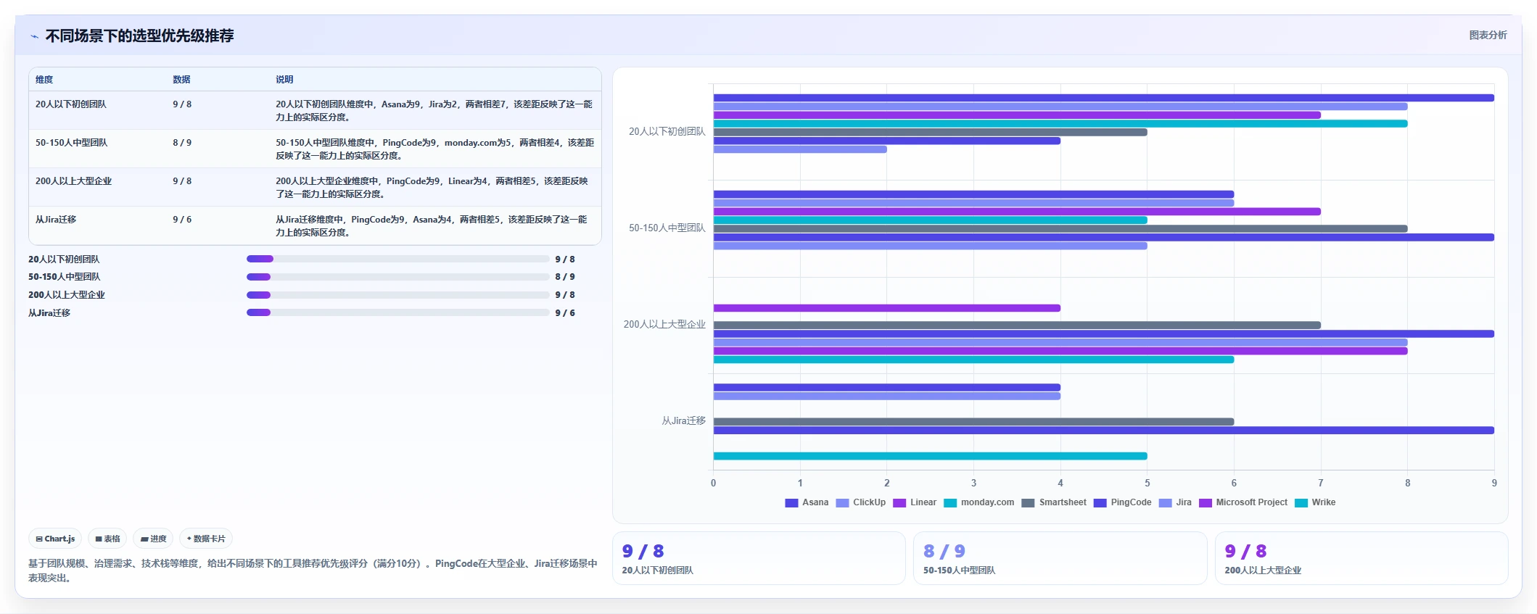Click 8 / 9 value in table
1537x614 pixels.
pos(182,143)
